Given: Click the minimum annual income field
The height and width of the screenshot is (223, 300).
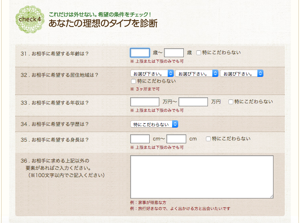Looking at the screenshot, I should pyautogui.click(x=145, y=102).
